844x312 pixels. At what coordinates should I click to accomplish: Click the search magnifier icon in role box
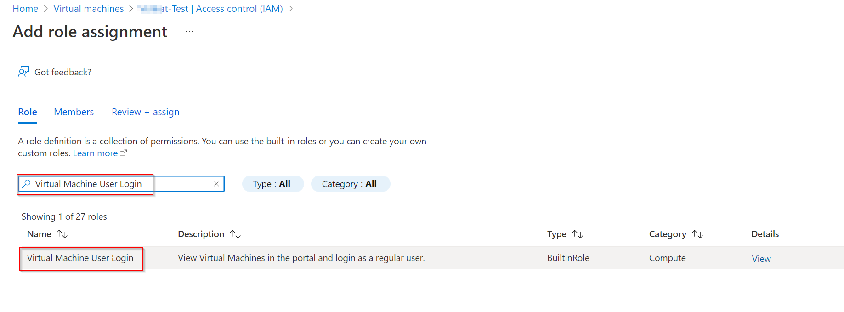point(27,184)
